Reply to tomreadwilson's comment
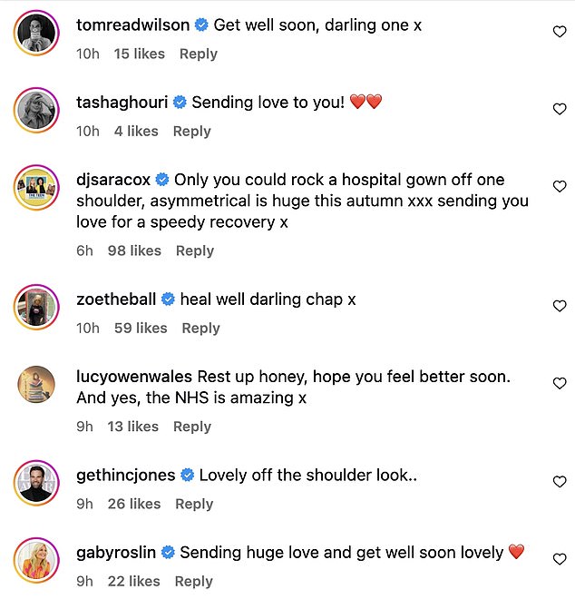575x599 pixels. [198, 54]
